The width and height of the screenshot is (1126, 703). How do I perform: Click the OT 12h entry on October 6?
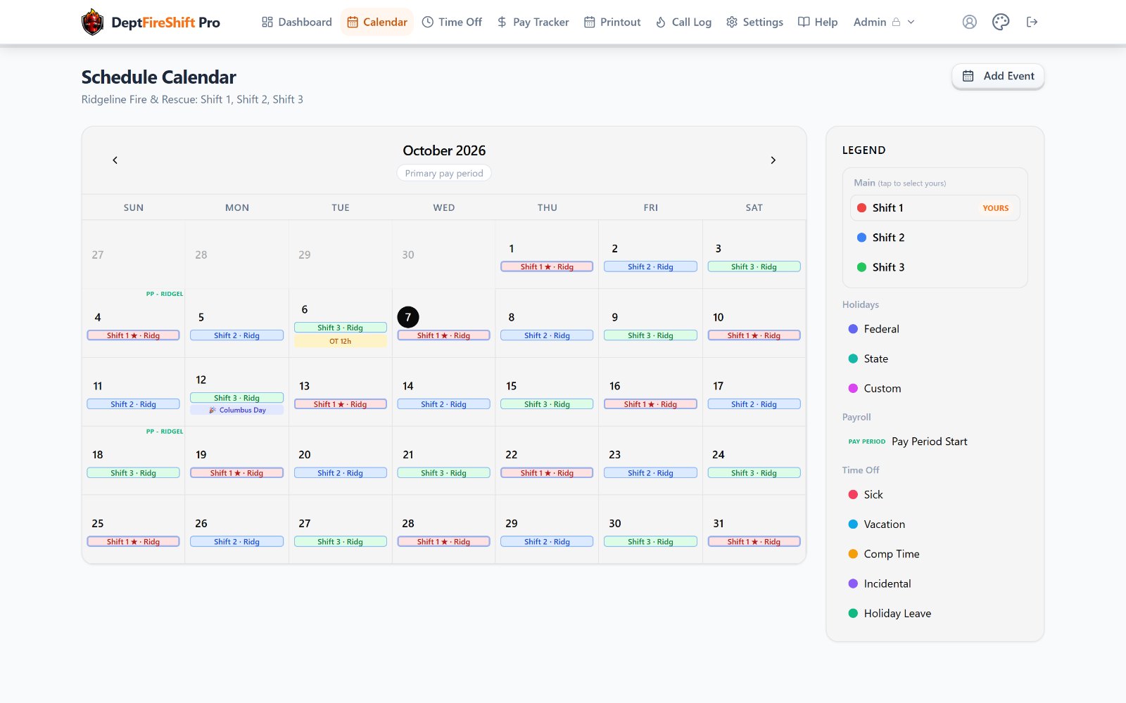click(x=341, y=341)
